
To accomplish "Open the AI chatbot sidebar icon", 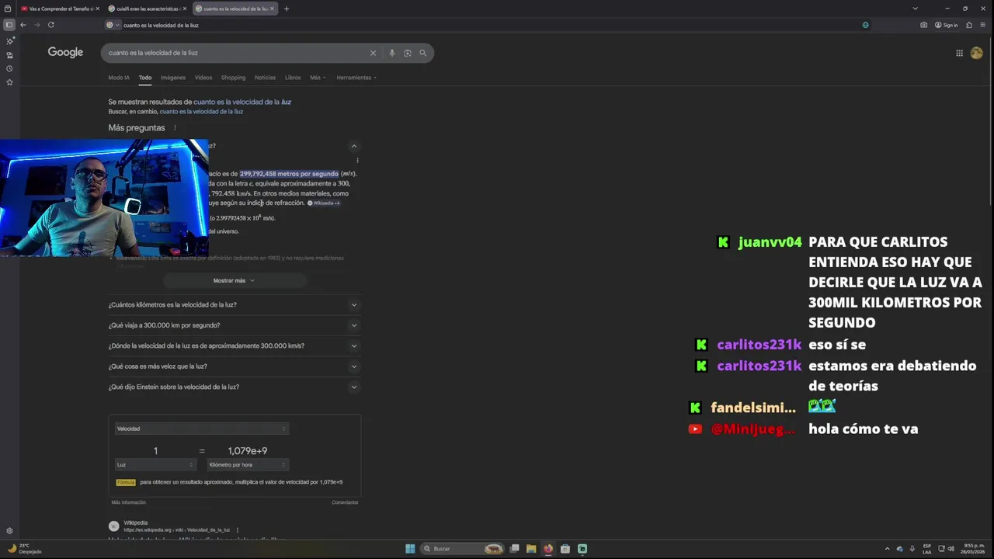I will (9, 41).
